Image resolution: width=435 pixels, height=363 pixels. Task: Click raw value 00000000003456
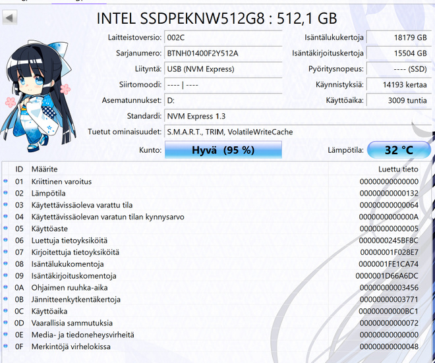389,288
